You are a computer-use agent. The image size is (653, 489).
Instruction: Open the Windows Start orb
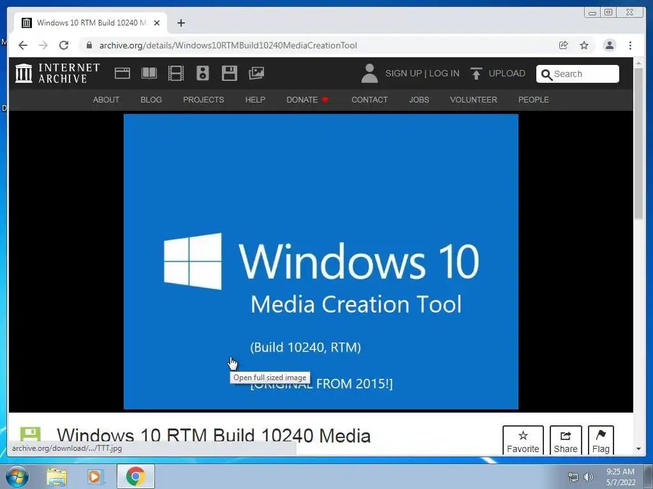pyautogui.click(x=17, y=476)
